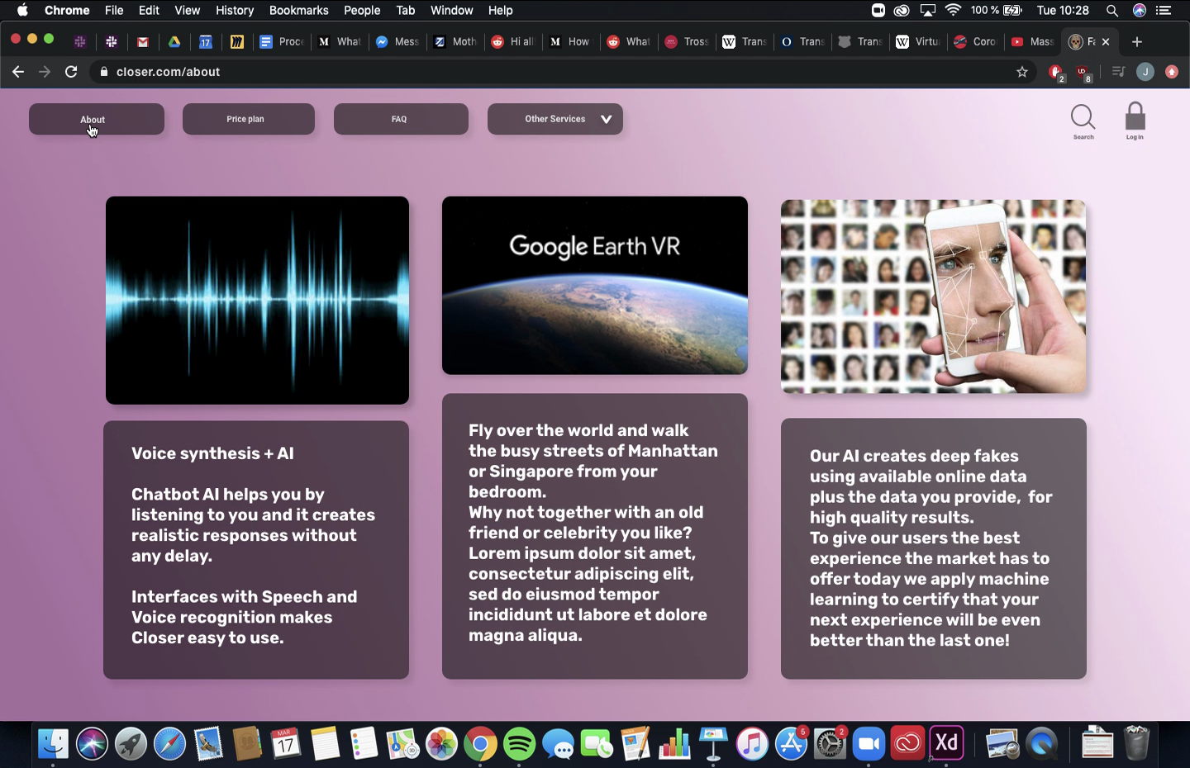
Task: Click the Google Earth VR image
Action: point(595,286)
